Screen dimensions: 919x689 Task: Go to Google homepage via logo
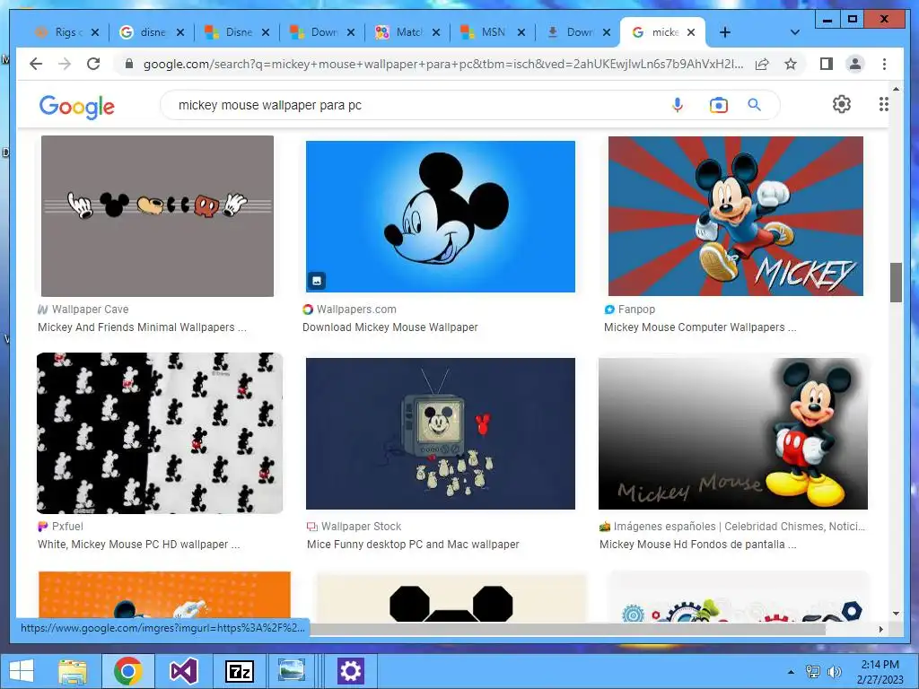click(77, 107)
